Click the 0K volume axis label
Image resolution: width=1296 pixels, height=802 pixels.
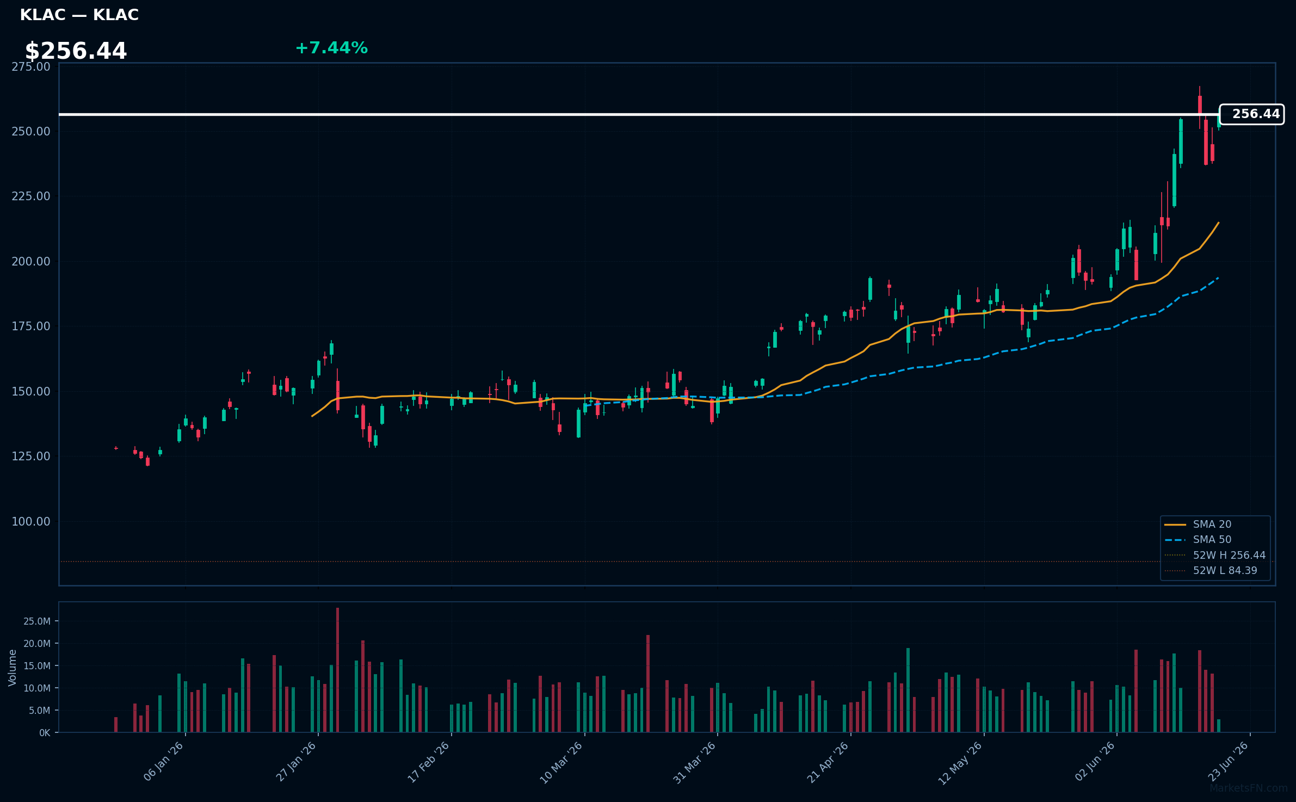45,733
